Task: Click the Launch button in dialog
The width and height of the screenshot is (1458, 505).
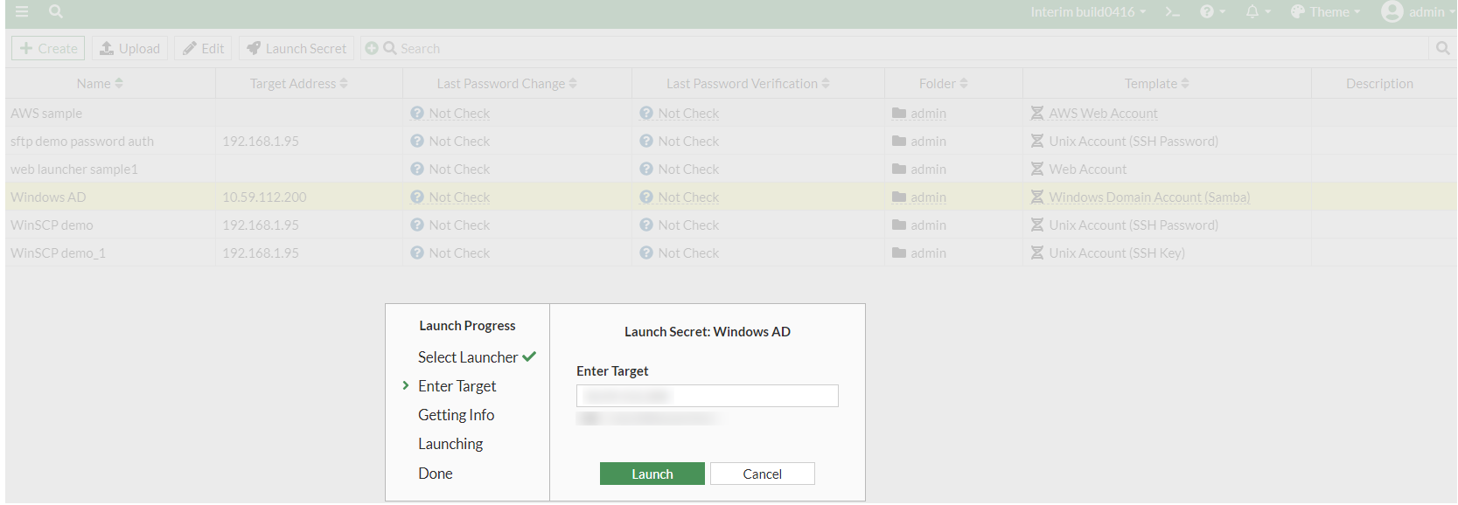Action: [652, 474]
